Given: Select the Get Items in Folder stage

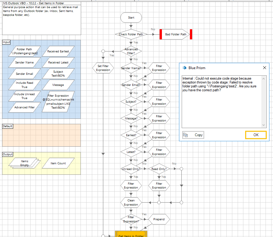Looking at the screenshot, I should pyautogui.click(x=131, y=234).
